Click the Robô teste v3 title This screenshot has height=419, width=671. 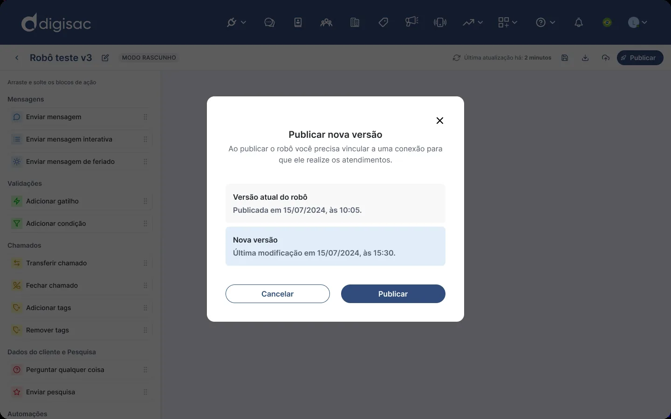pyautogui.click(x=61, y=58)
